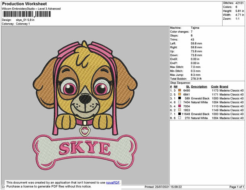Click code '1173' in stop sequence
246x190 pixels.
coord(215,90)
